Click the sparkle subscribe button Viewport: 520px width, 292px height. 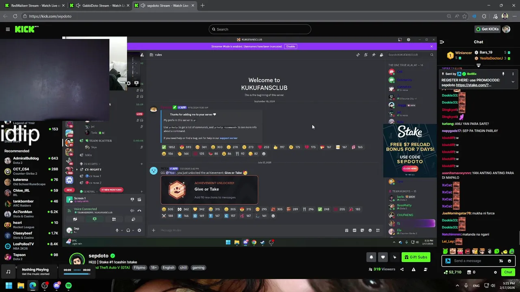pyautogui.click(x=394, y=257)
